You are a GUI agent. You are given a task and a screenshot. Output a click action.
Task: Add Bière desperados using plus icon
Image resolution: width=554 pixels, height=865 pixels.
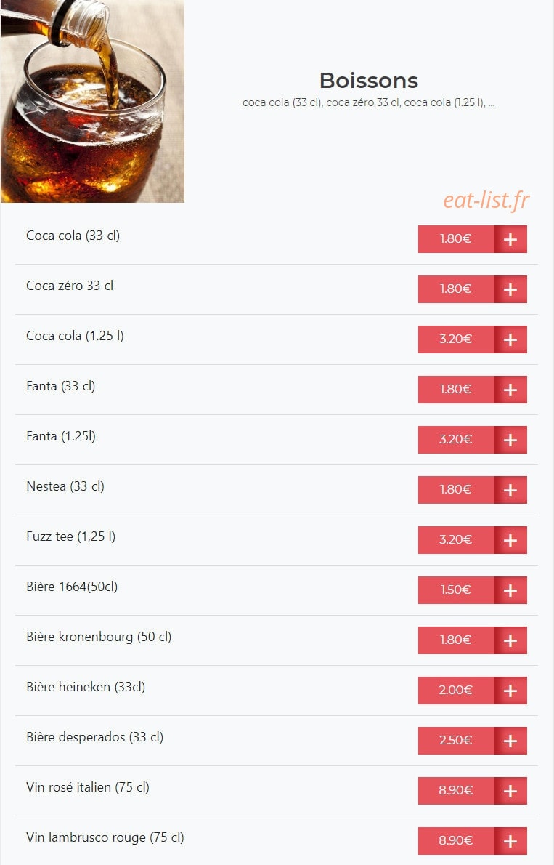click(510, 741)
